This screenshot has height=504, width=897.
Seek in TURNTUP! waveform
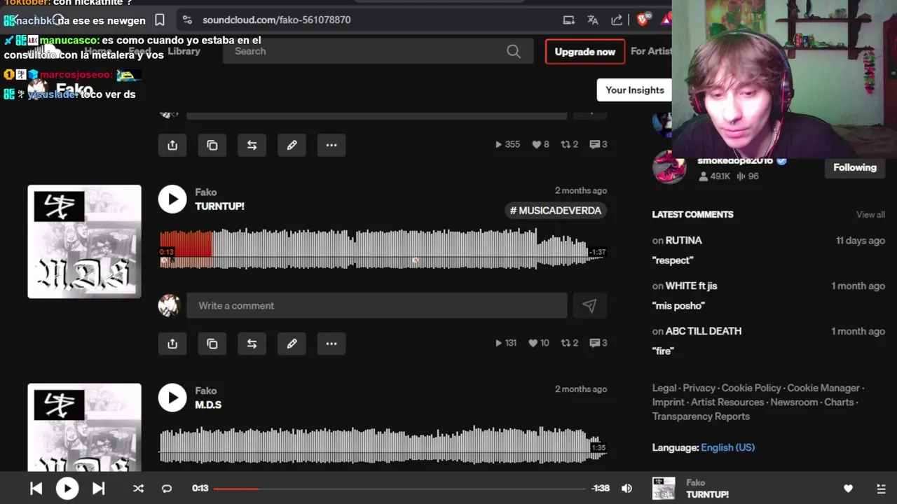tap(383, 248)
